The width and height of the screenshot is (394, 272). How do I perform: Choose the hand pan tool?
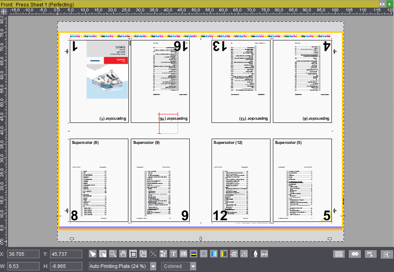123,254
